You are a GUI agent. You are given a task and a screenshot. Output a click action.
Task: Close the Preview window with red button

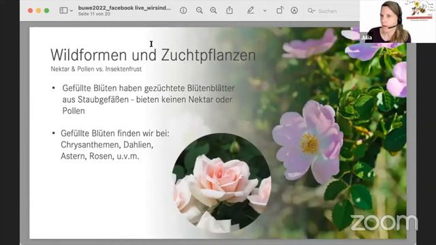click(30, 11)
